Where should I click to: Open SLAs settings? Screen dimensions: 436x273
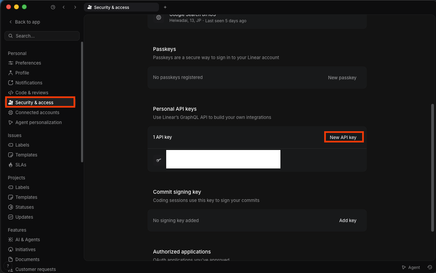tap(21, 165)
